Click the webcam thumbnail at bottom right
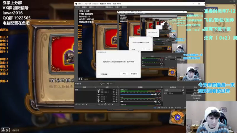The height and width of the screenshot is (133, 237). coord(212,117)
